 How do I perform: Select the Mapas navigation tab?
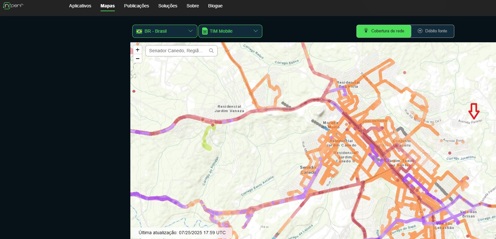tap(108, 6)
